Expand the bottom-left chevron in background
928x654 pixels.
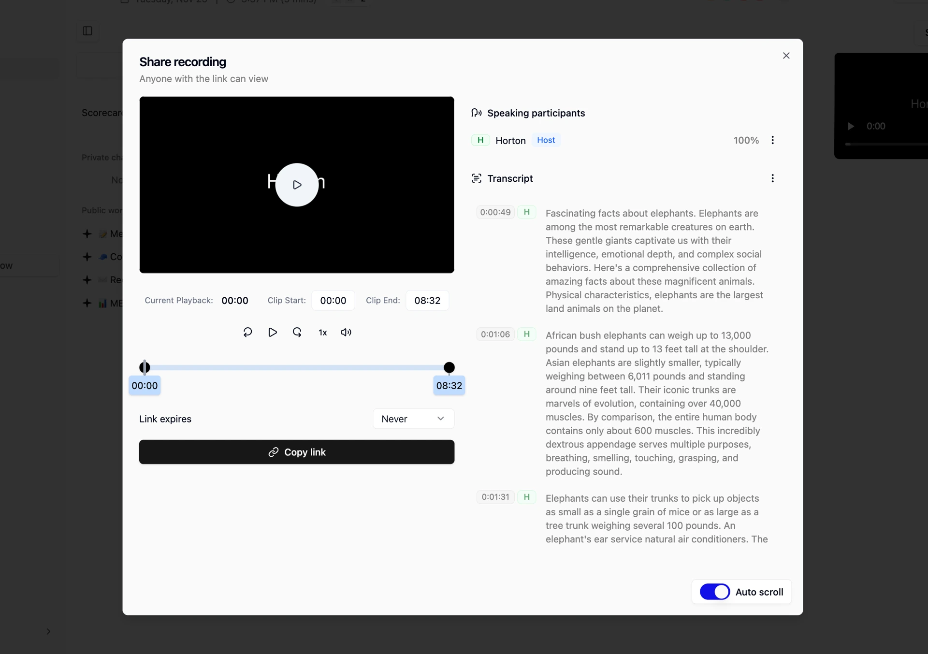48,631
